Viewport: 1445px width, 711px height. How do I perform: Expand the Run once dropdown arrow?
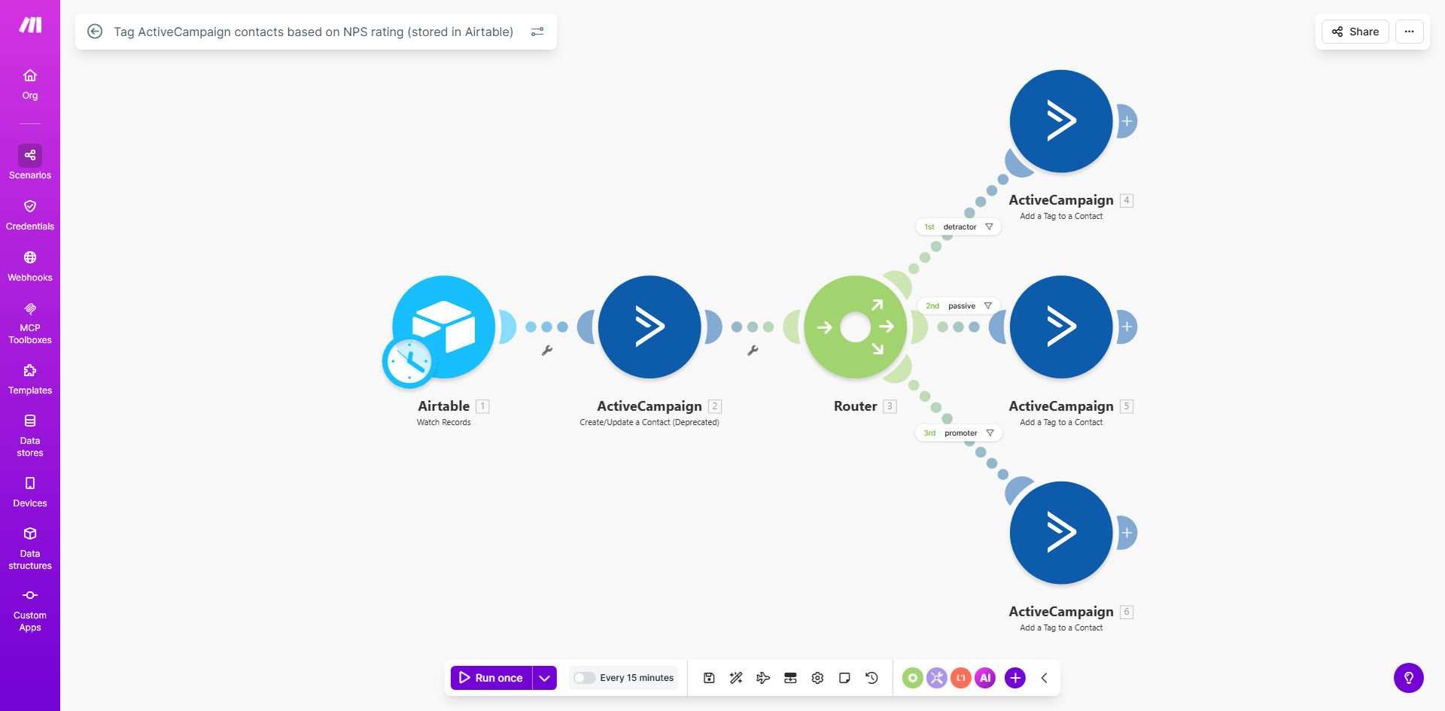[545, 678]
